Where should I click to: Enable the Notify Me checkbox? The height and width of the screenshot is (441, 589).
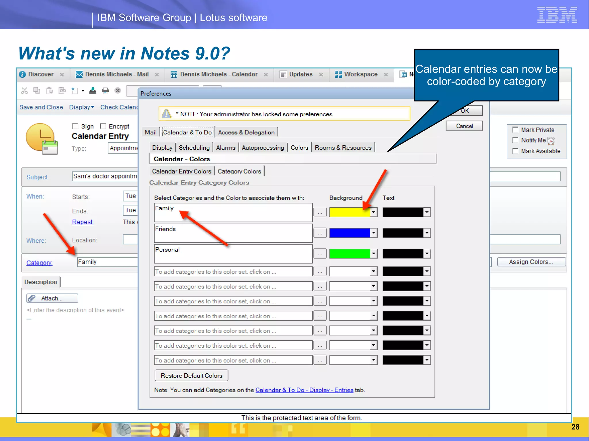(515, 140)
